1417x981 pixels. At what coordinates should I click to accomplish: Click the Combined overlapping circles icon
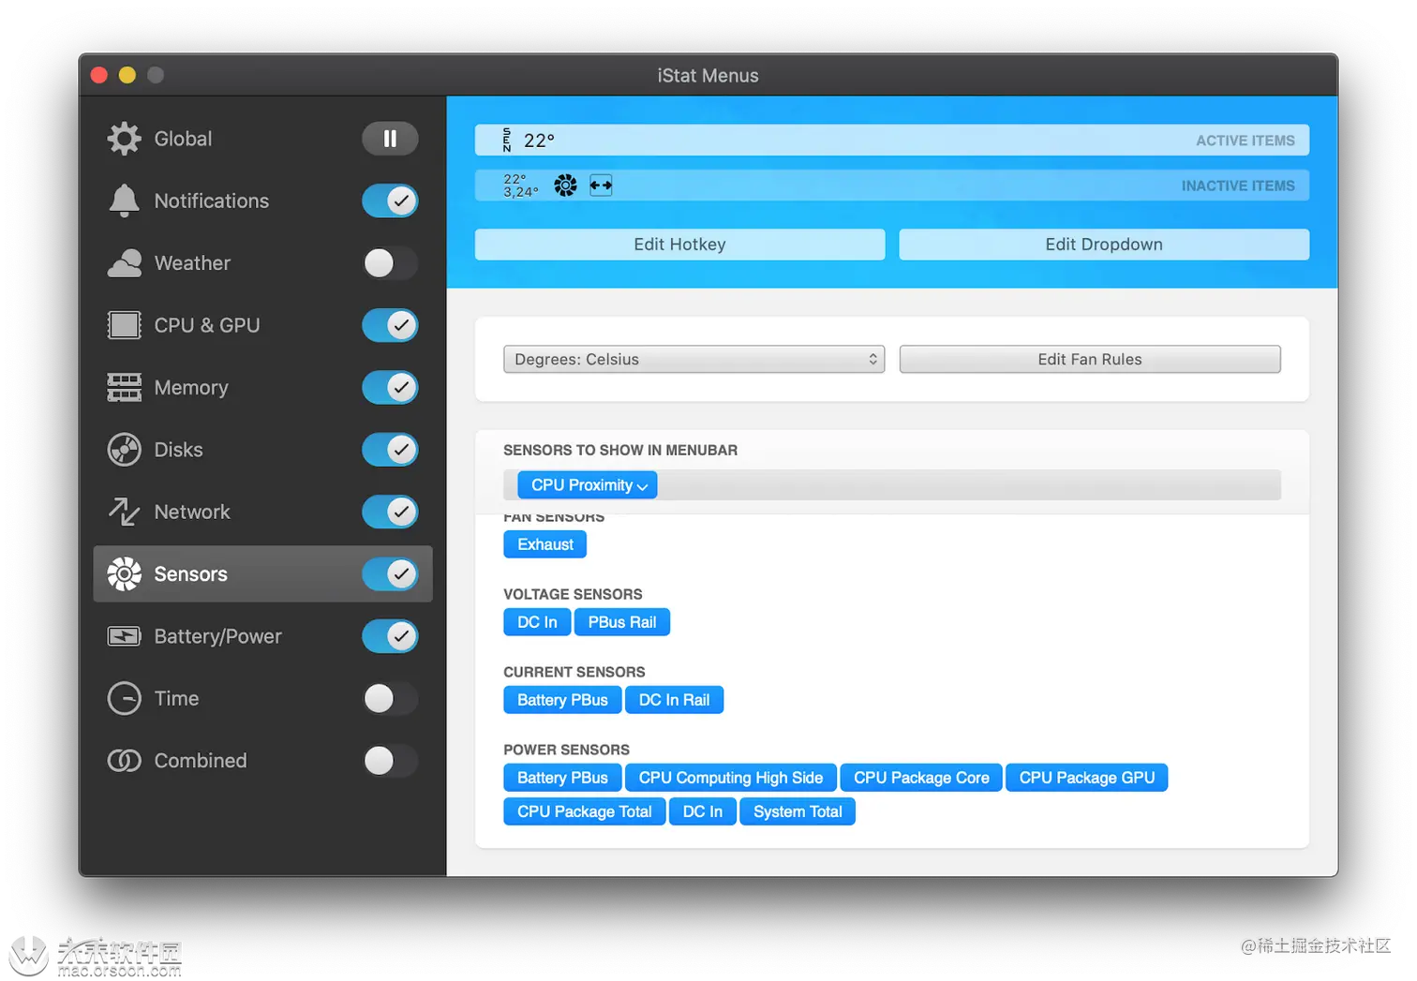124,760
